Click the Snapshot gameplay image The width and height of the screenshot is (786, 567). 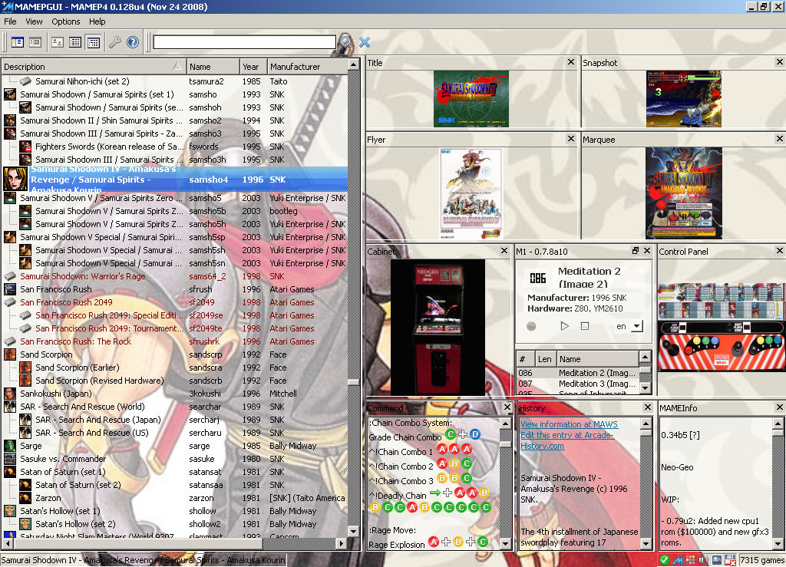683,99
